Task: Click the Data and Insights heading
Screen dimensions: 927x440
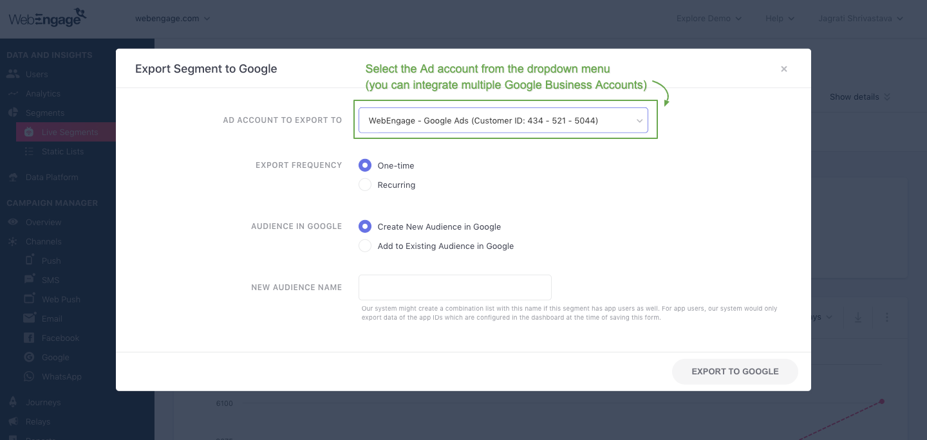Action: tap(50, 55)
